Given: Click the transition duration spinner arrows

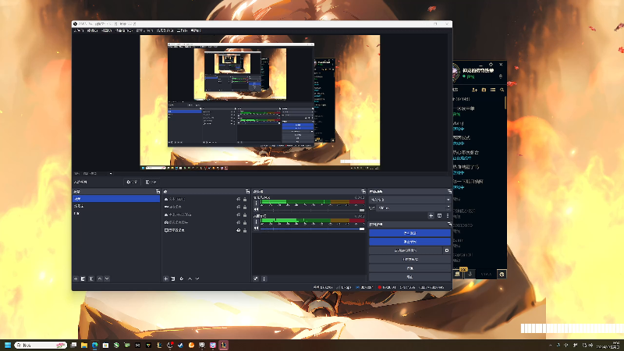Looking at the screenshot, I should 448,207.
